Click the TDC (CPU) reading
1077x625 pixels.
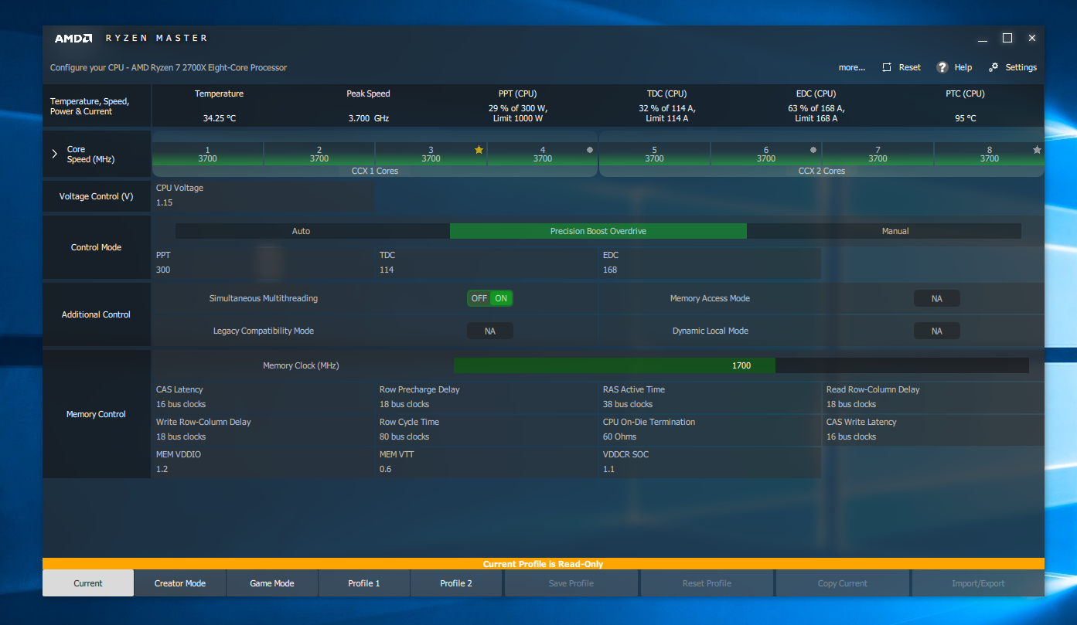(x=666, y=114)
